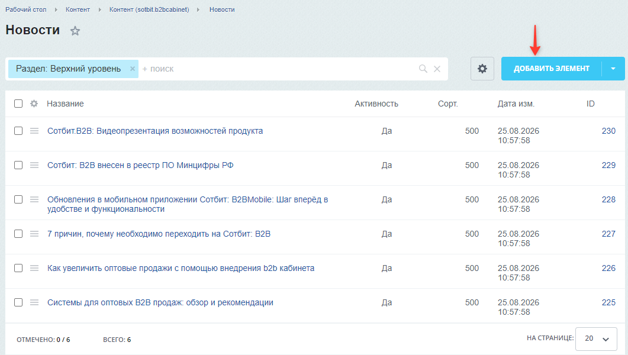The image size is (628, 355).
Task: Check the 'Сотбит: B2B внесен в реестр' row checkbox
Action: point(18,165)
